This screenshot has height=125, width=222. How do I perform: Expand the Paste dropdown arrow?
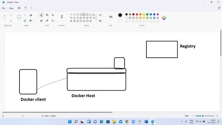(5, 20)
